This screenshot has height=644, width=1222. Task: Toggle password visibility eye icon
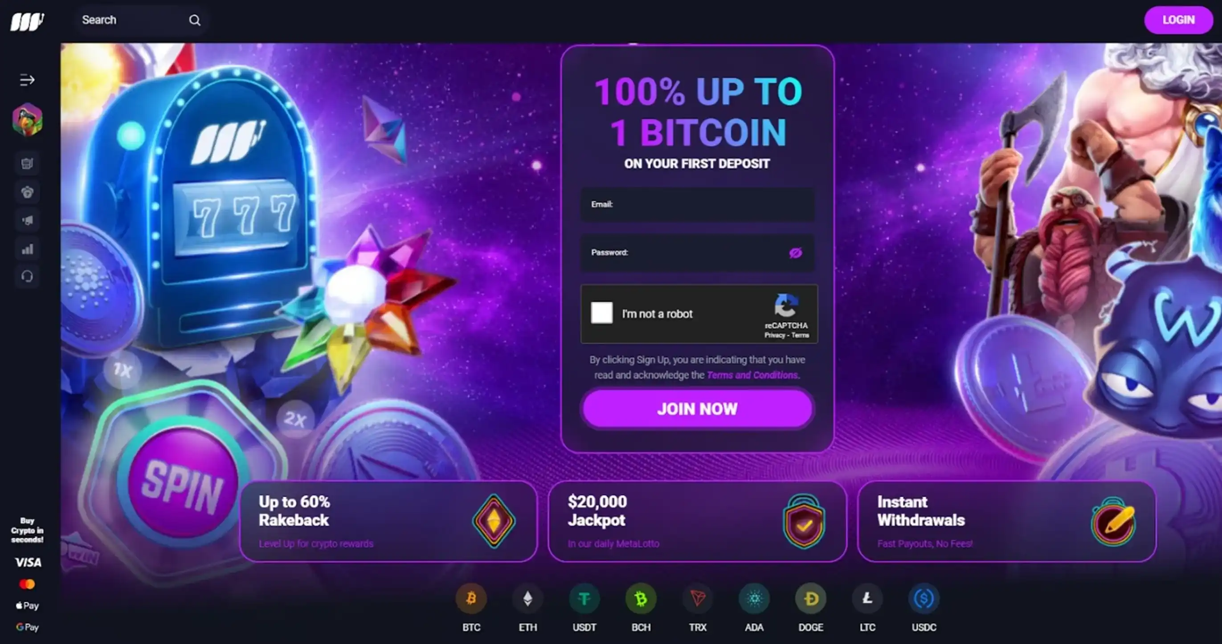click(x=796, y=253)
